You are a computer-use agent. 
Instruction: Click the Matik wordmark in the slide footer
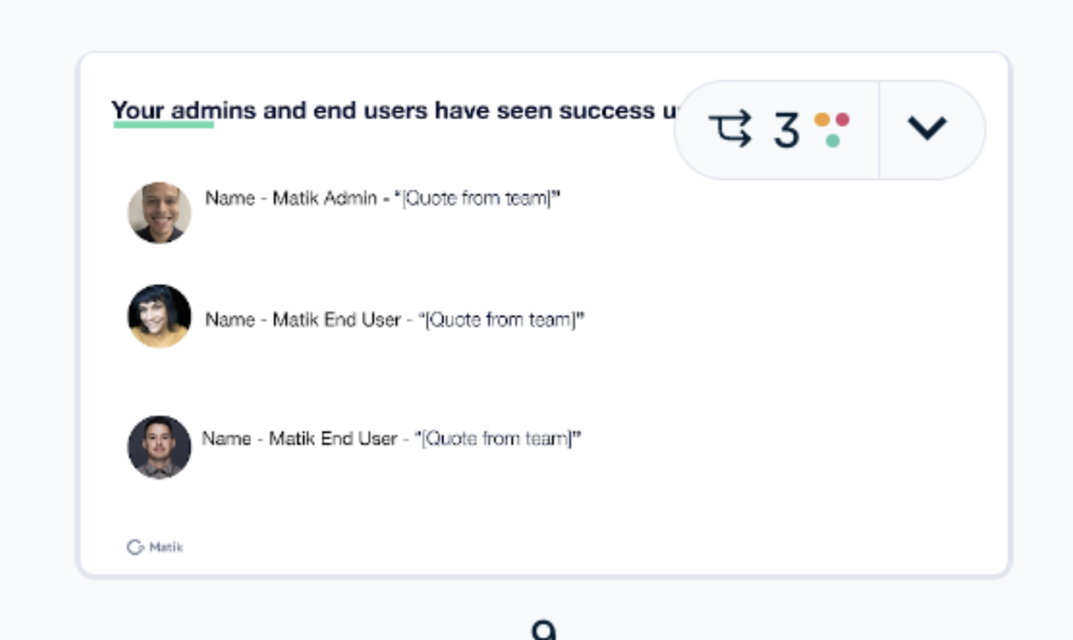(166, 547)
